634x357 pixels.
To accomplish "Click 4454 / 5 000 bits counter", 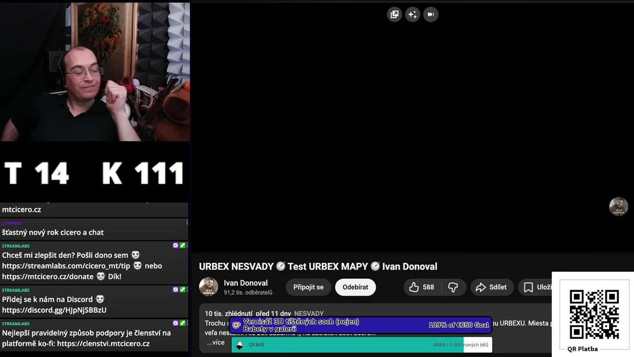I will pyautogui.click(x=461, y=345).
